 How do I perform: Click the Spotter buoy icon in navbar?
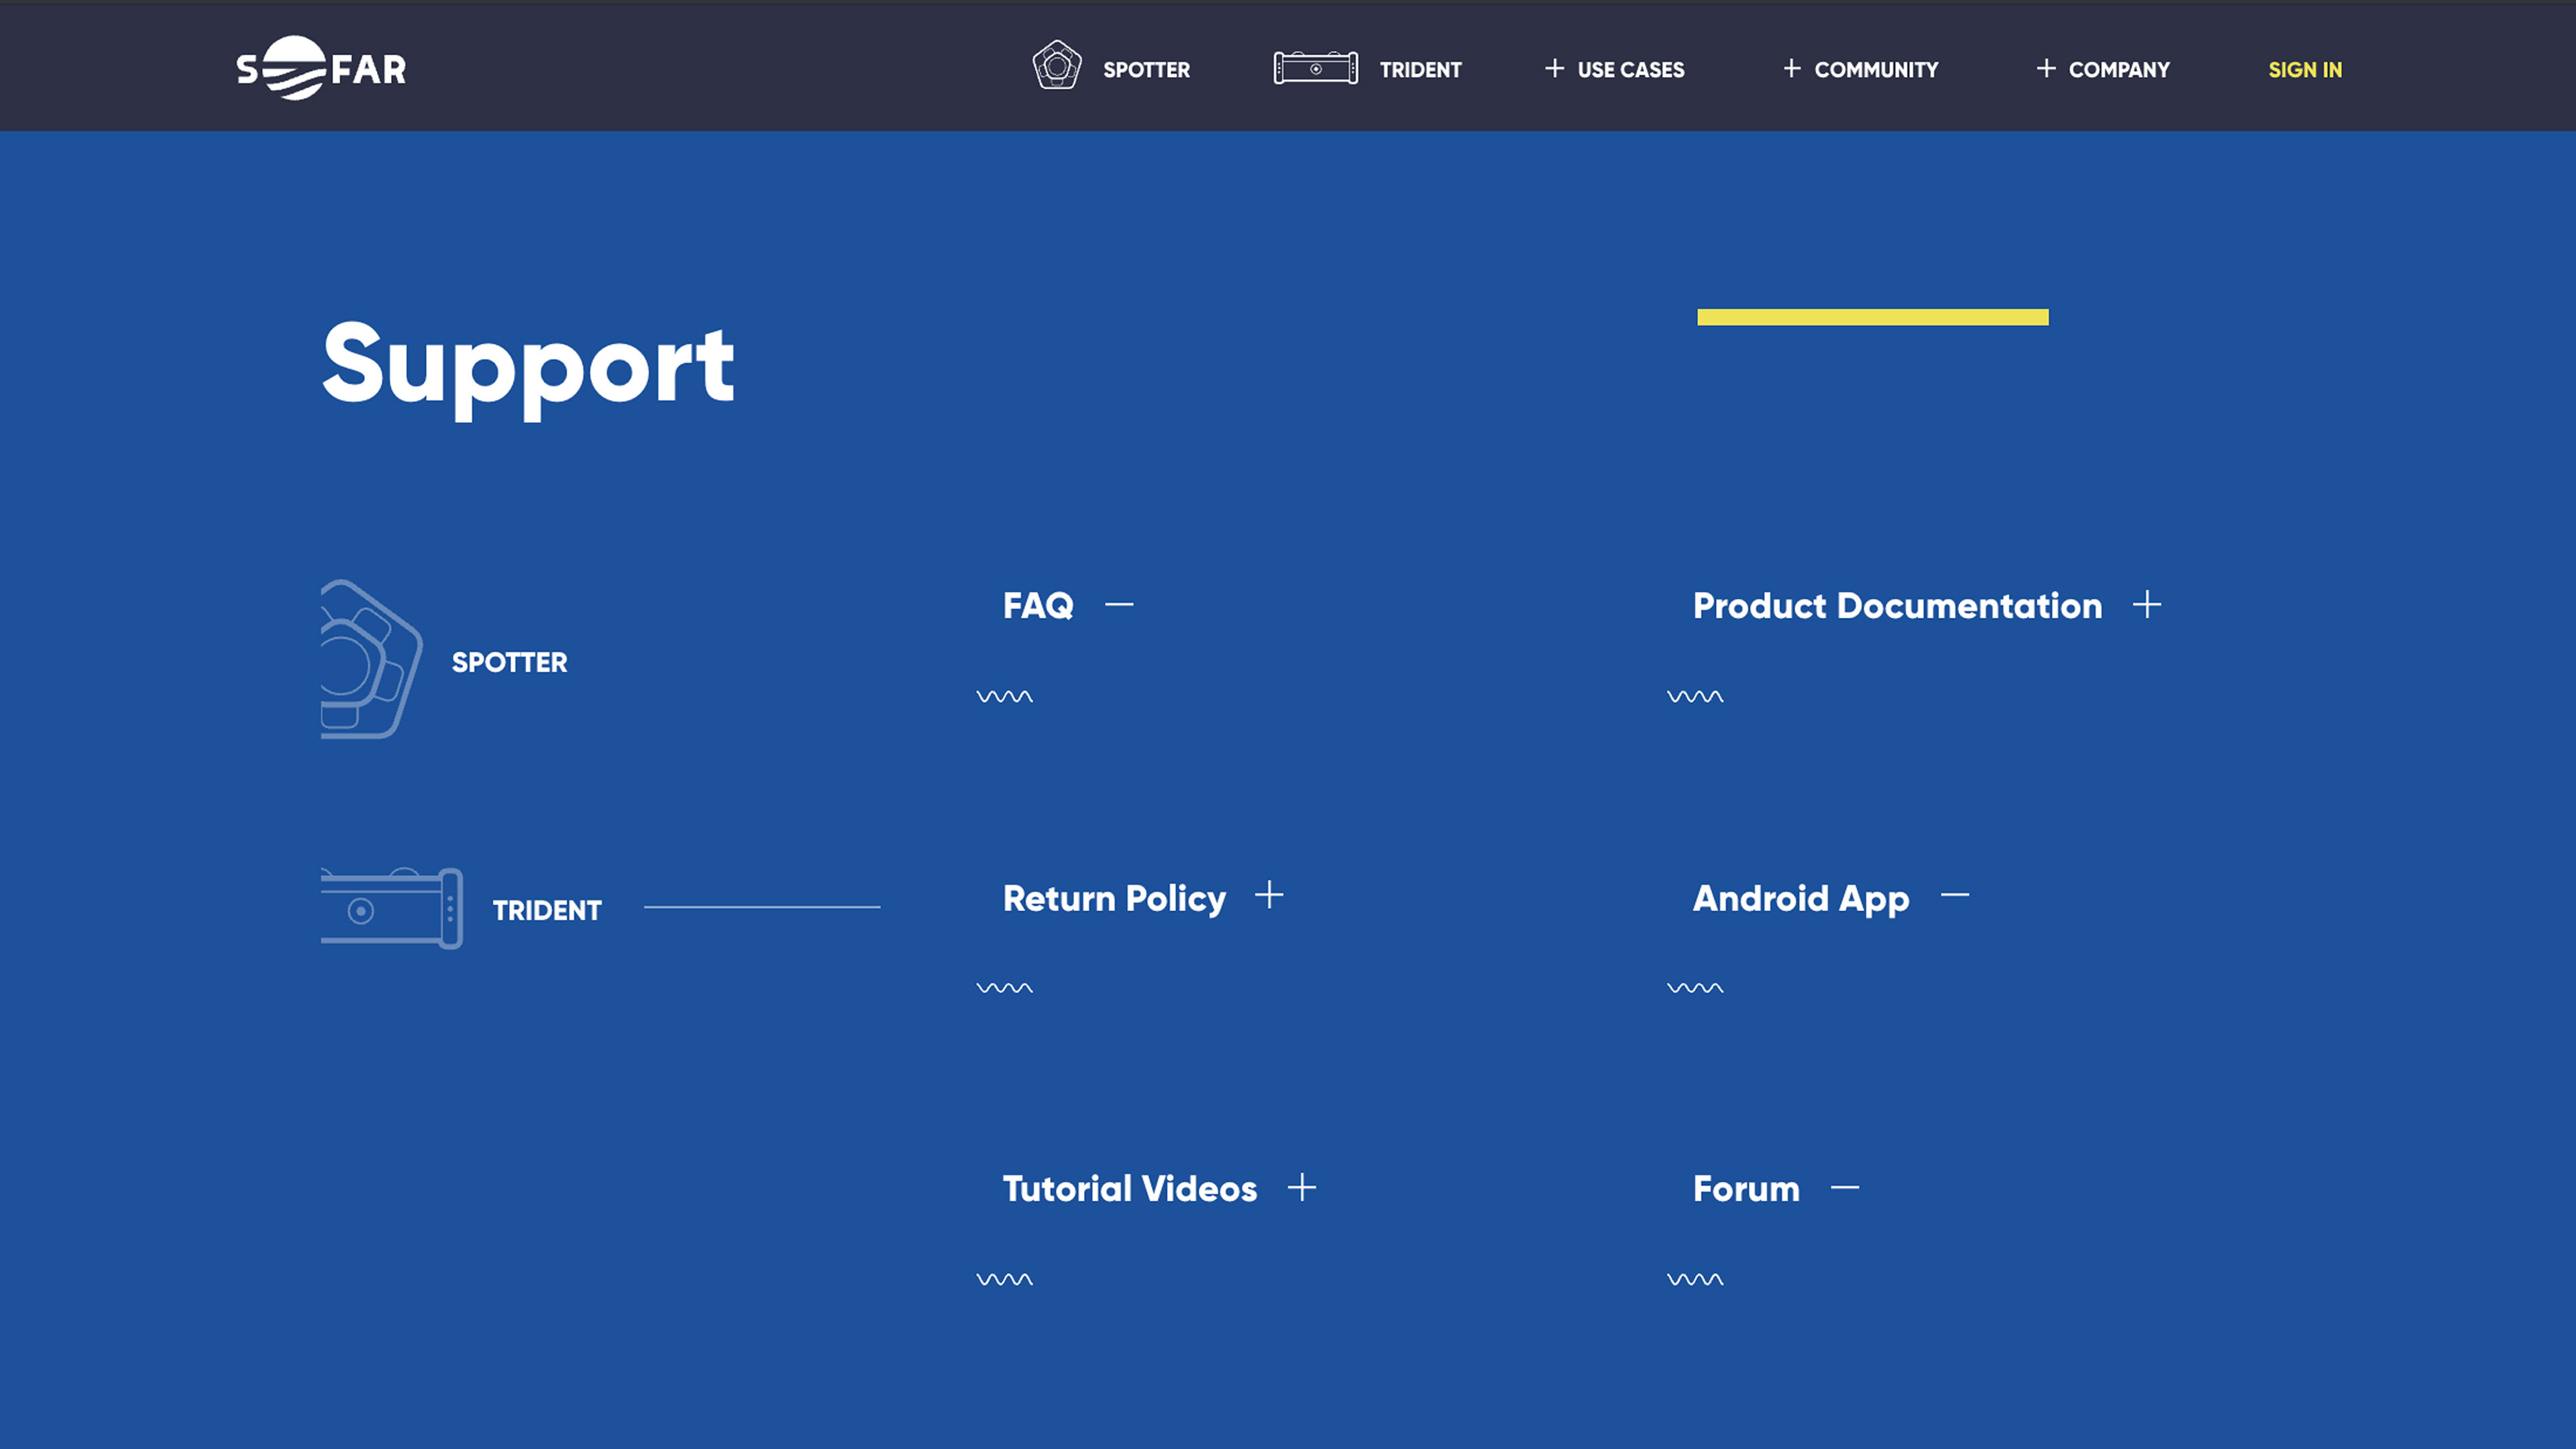coord(1057,66)
